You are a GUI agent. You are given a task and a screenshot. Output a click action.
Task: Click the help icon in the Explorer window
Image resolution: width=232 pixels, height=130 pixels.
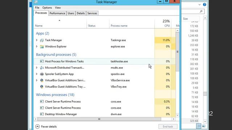click(x=204, y=5)
